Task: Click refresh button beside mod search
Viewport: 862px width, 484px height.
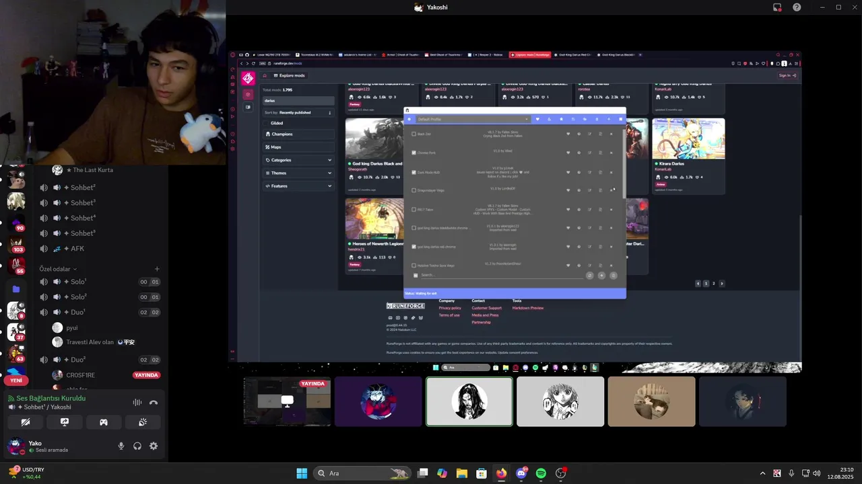Action: [x=589, y=276]
